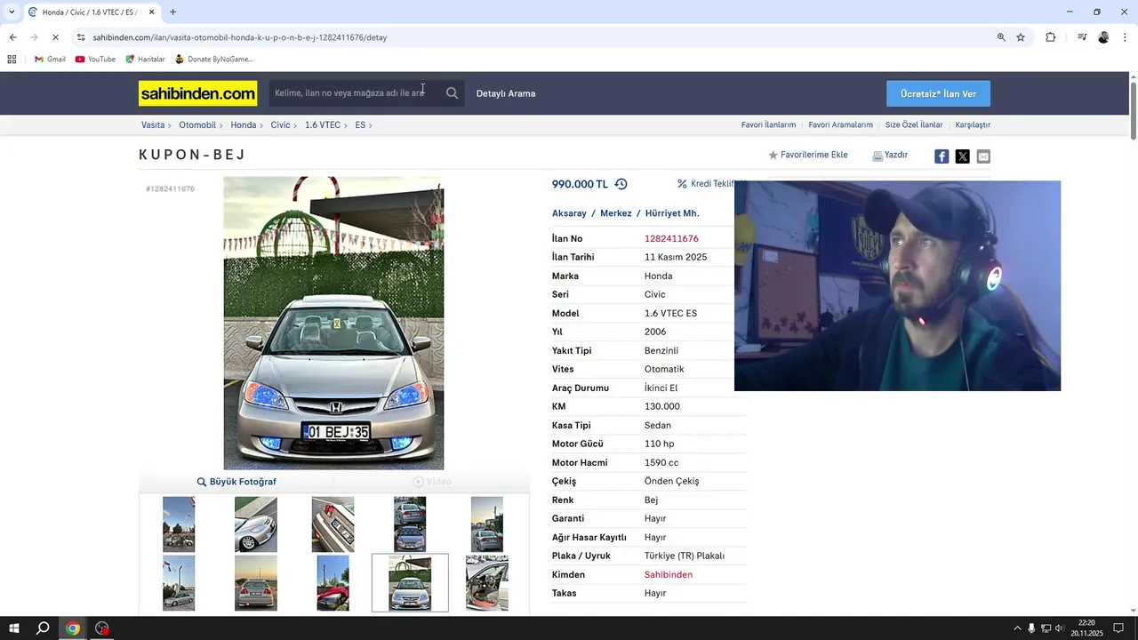
Task: Open Gmail bookmark
Action: (x=50, y=60)
